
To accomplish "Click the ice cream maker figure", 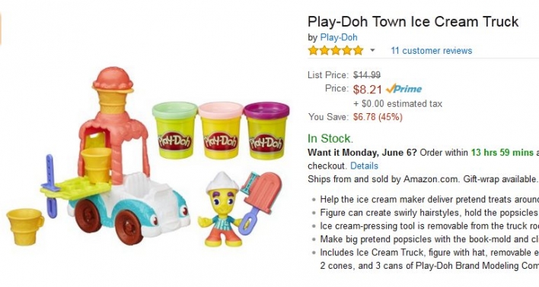I will point(220,209).
